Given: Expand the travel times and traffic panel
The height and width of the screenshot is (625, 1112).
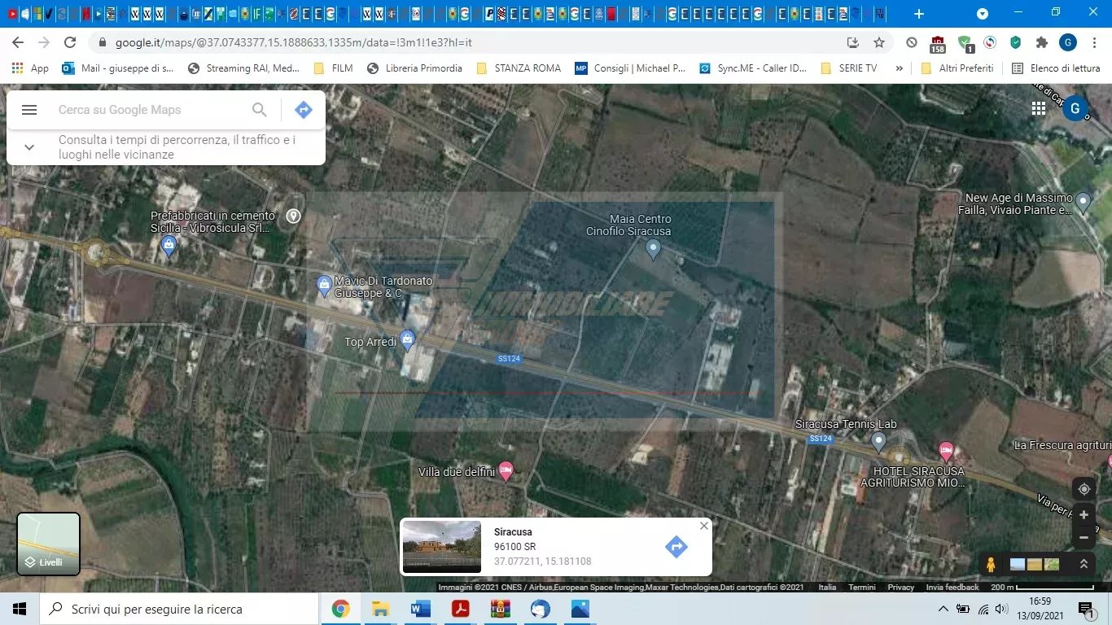Looking at the screenshot, I should coord(29,147).
